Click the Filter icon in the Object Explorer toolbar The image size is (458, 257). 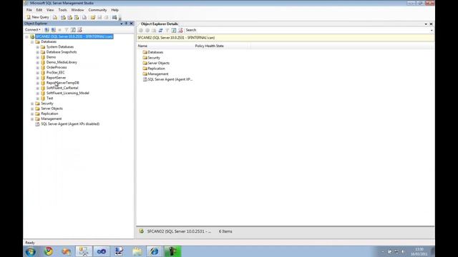point(67,30)
